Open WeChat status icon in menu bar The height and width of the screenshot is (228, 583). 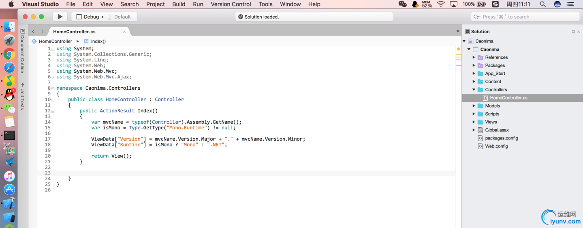click(x=402, y=4)
